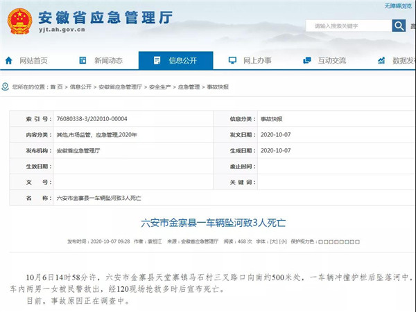
Task: Click the chat icon beside 互动交流
Action: tap(306, 61)
